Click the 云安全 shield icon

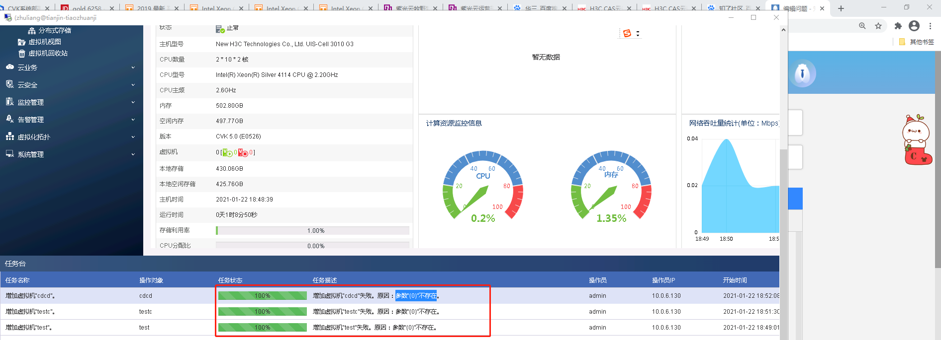point(10,84)
